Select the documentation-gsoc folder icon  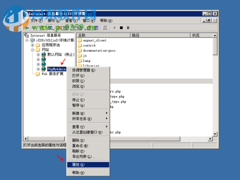click(80, 50)
